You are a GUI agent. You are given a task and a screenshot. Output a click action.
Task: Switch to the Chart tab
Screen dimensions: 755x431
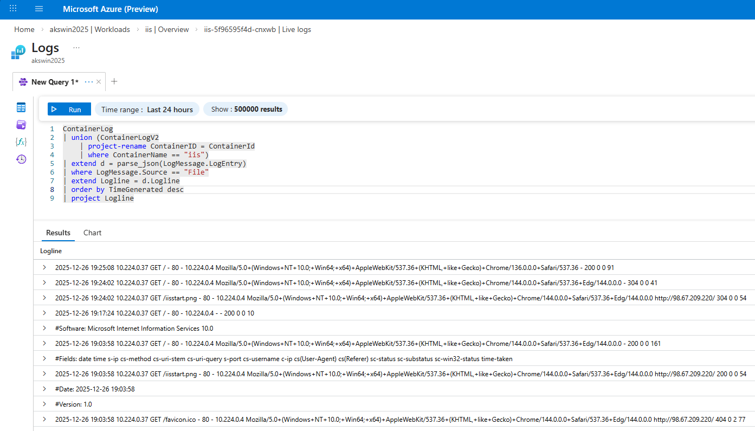pos(92,233)
